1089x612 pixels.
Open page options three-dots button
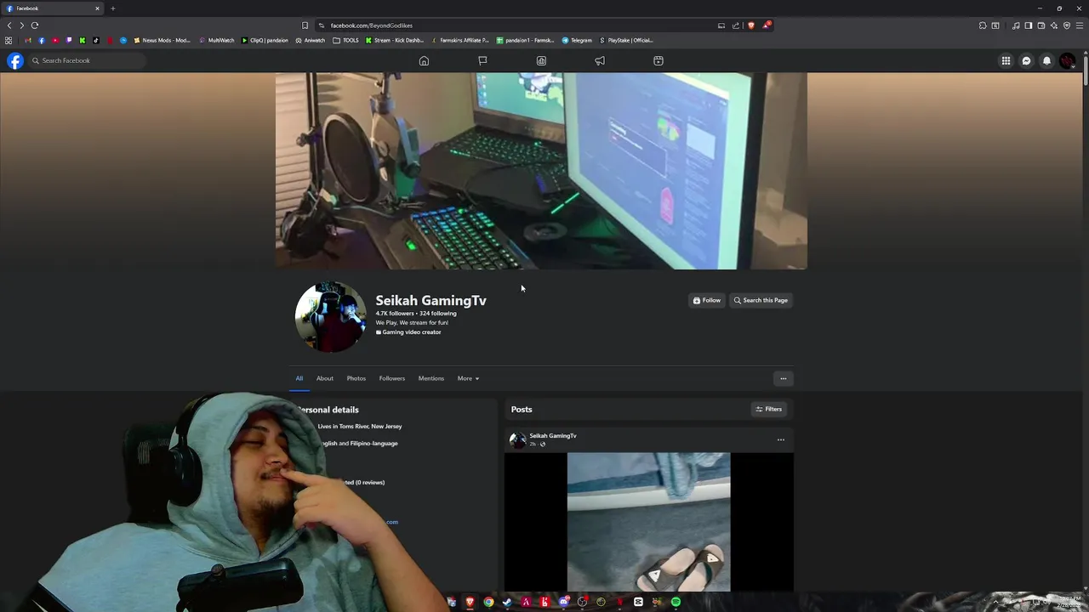[784, 378]
